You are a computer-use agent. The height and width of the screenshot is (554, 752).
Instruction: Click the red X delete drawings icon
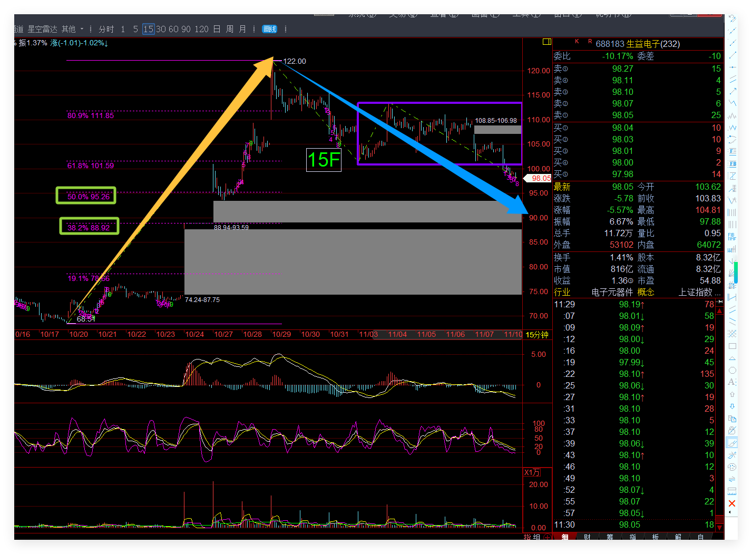coord(732,503)
